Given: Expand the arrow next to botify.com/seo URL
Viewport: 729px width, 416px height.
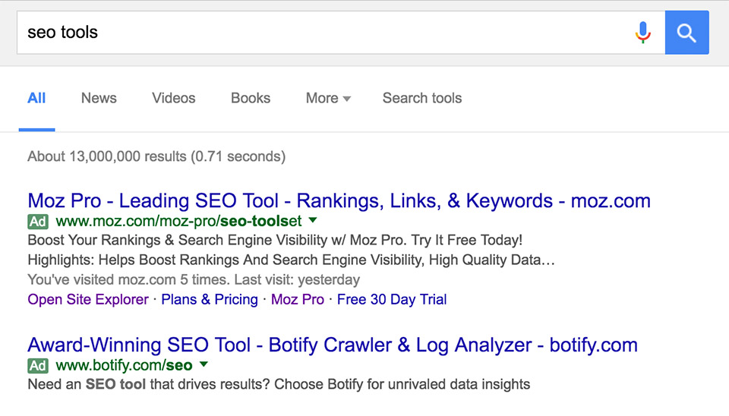Looking at the screenshot, I should coord(204,364).
